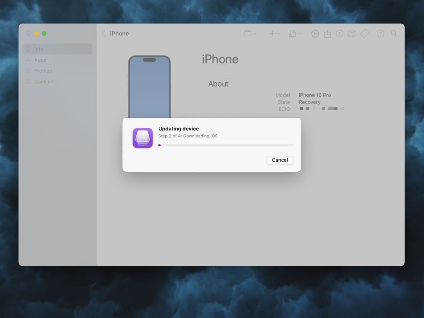Click the blurred ECID value

(x=322, y=109)
